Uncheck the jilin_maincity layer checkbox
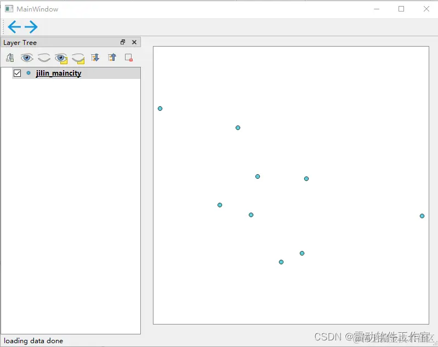 coord(18,73)
